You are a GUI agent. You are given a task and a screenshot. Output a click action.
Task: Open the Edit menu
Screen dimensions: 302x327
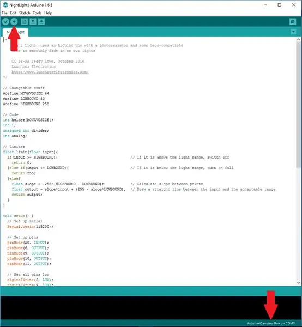(13, 13)
